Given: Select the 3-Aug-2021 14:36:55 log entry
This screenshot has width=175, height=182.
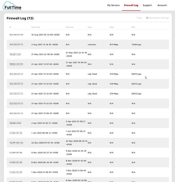Looking at the screenshot, I should 44,44.
